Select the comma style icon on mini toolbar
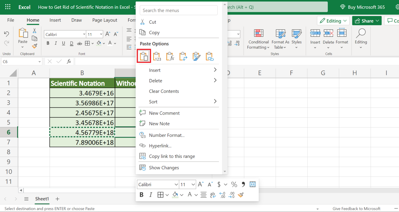Viewport: 399px width, 212px height. [x=243, y=184]
